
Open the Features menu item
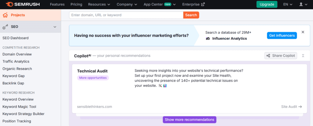[x=57, y=5]
